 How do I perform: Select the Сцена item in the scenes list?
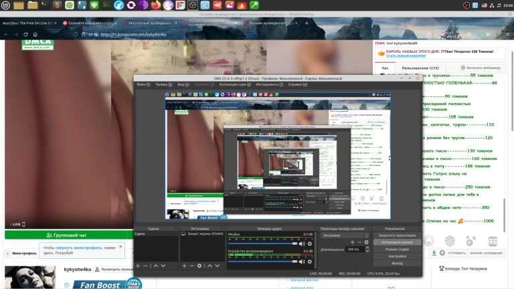[140, 234]
